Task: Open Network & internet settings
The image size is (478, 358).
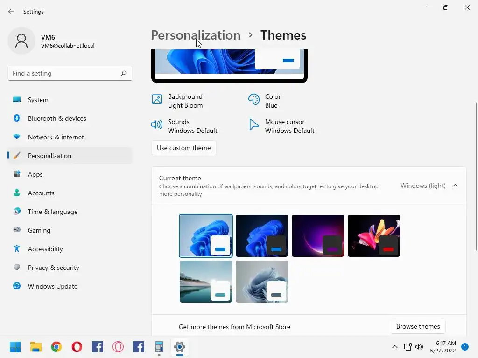Action: point(70,137)
